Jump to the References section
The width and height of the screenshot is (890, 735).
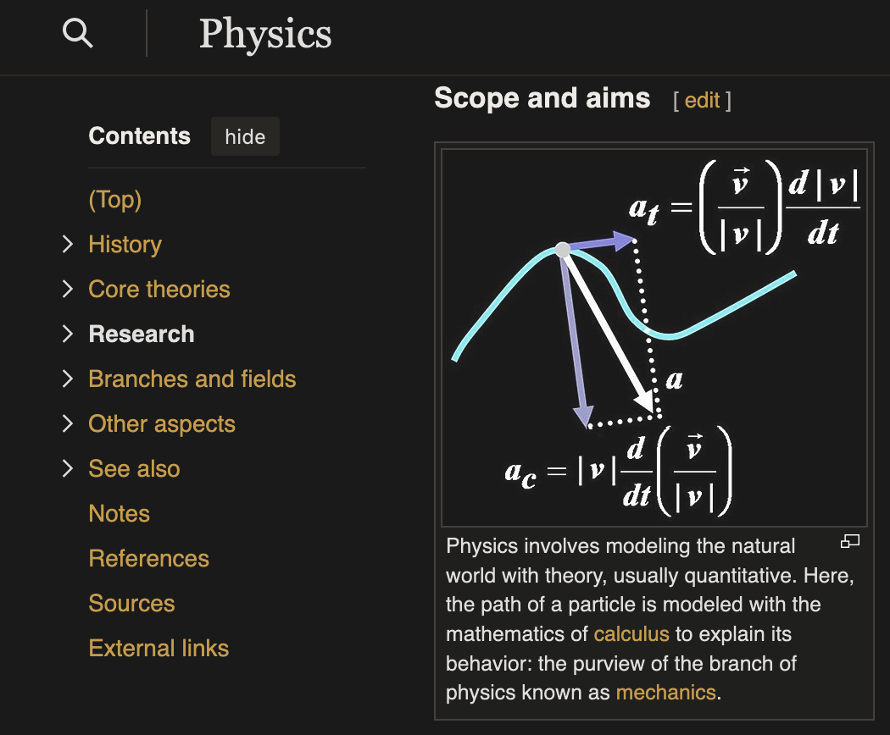(x=148, y=558)
